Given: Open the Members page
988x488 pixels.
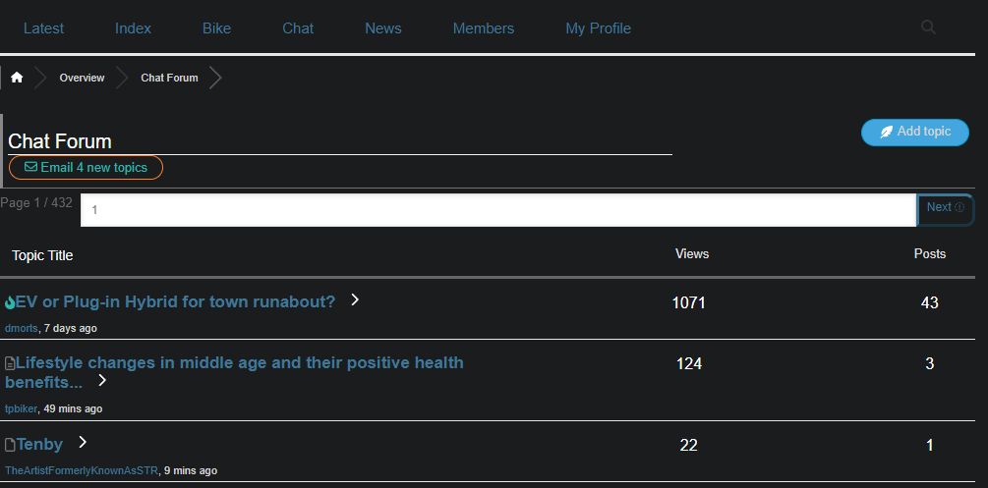Looking at the screenshot, I should click(483, 28).
